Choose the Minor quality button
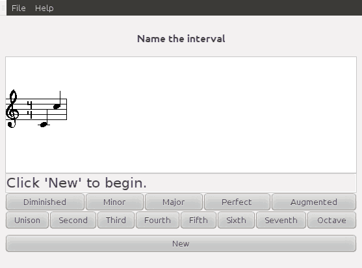The height and width of the screenshot is (268, 362). click(114, 202)
